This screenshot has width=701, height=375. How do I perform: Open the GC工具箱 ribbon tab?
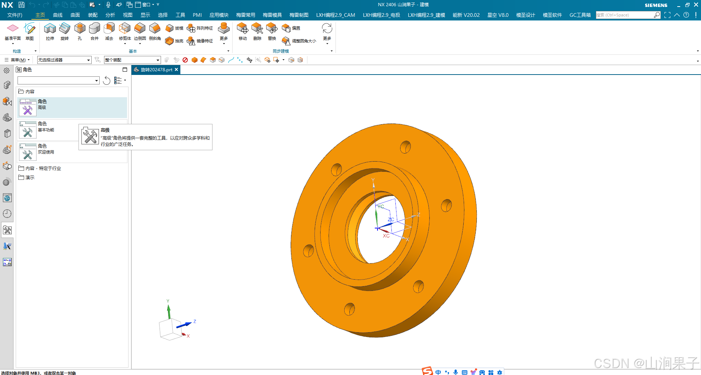580,15
